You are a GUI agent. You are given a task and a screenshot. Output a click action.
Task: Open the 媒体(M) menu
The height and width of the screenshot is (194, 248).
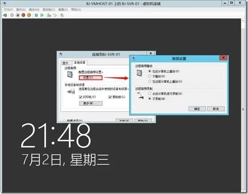click(34, 10)
